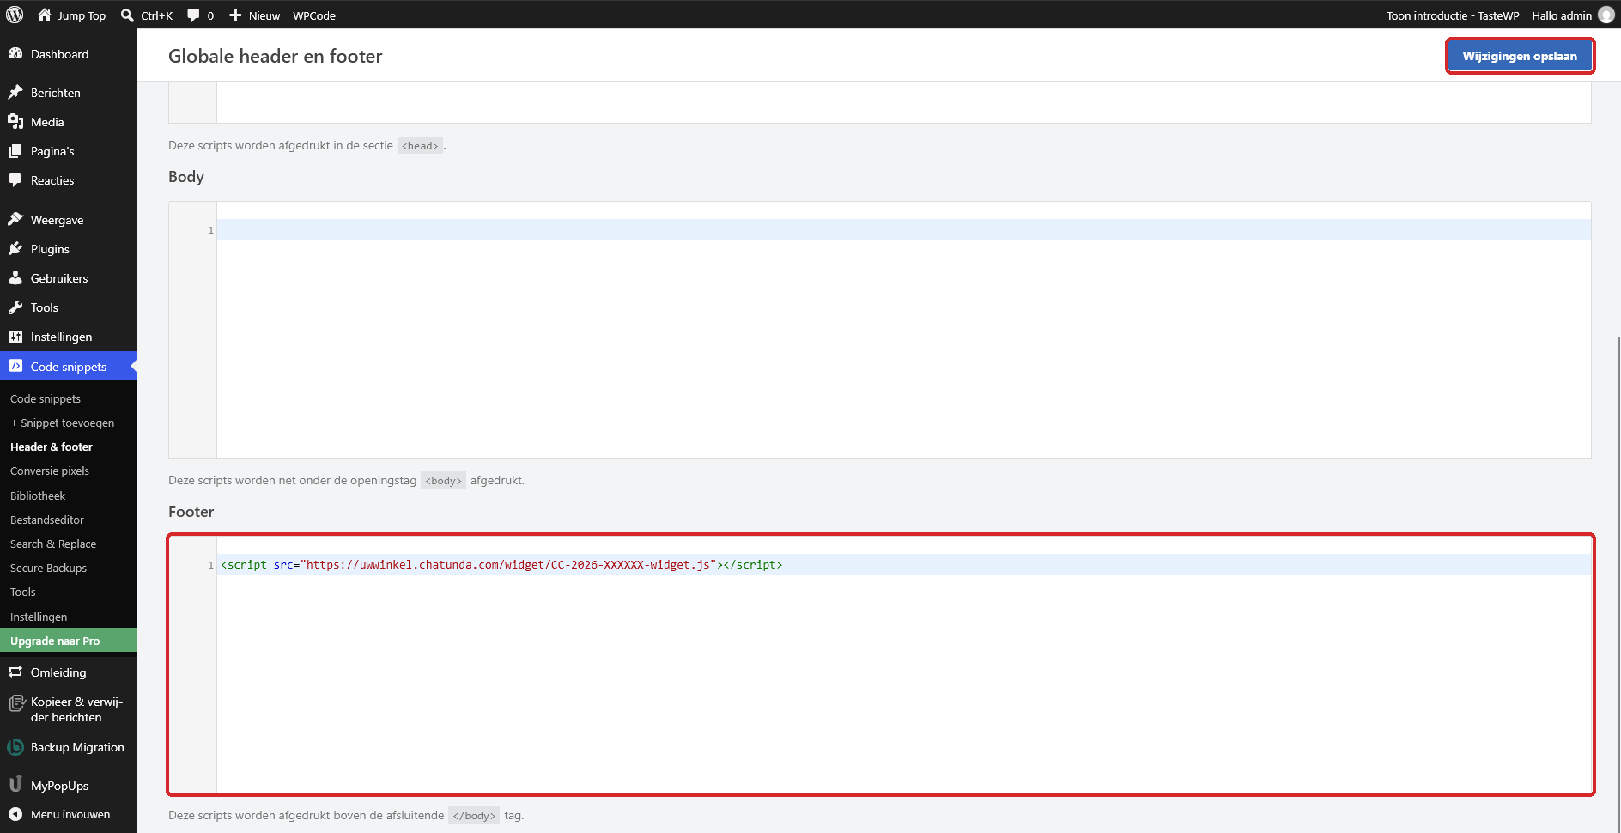The image size is (1621, 833).
Task: Open the Jump Top home icon
Action: coord(45,15)
